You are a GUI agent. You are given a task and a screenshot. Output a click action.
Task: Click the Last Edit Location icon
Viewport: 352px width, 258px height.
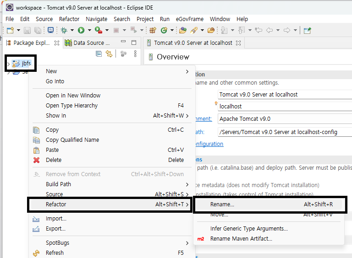click(258, 30)
